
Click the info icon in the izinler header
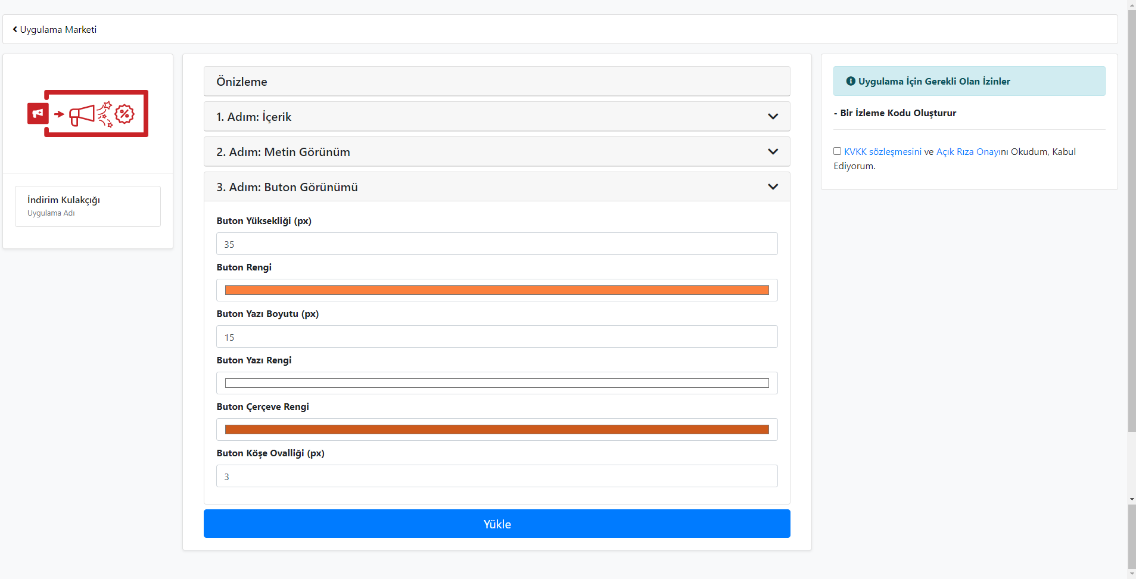pos(851,81)
